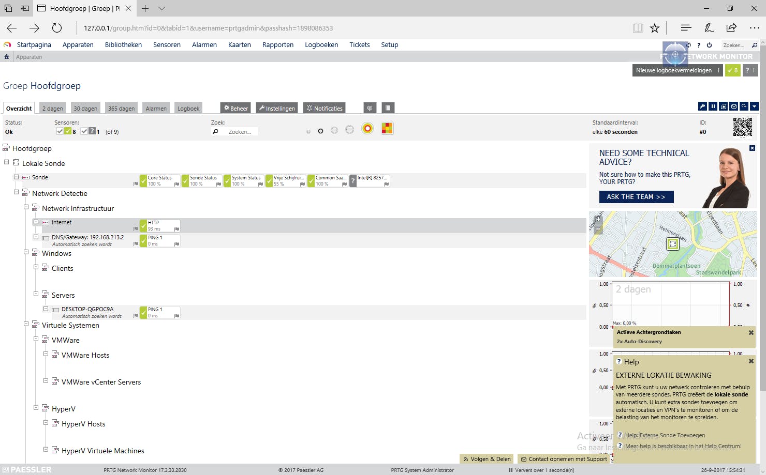Screen dimensions: 766x475
Task: Click the header refresh icon
Action: click(688, 45)
